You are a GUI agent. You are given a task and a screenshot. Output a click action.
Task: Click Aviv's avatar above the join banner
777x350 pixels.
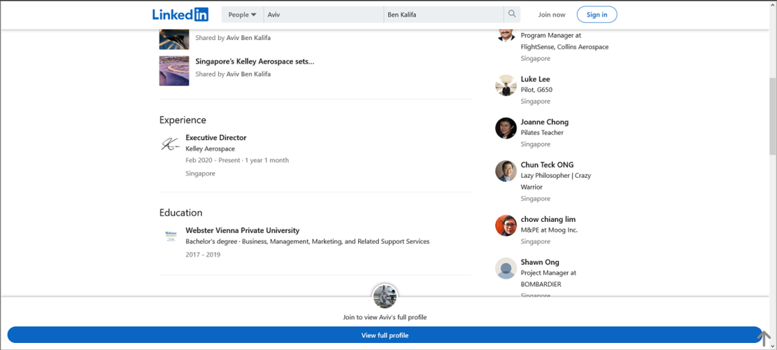[x=385, y=295]
